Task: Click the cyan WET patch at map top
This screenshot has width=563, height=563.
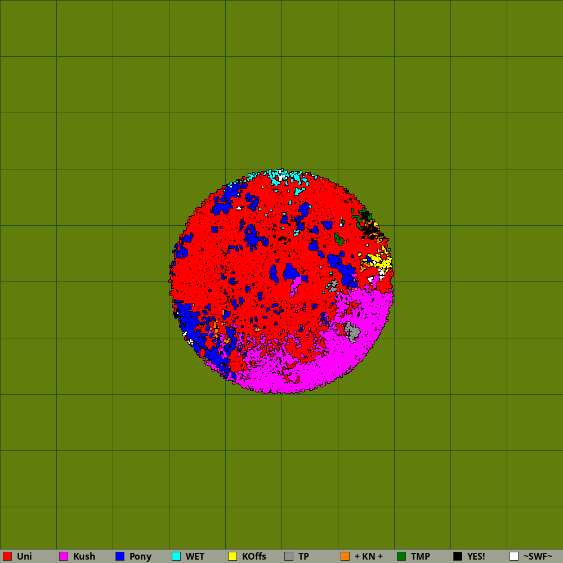Action: tap(275, 176)
